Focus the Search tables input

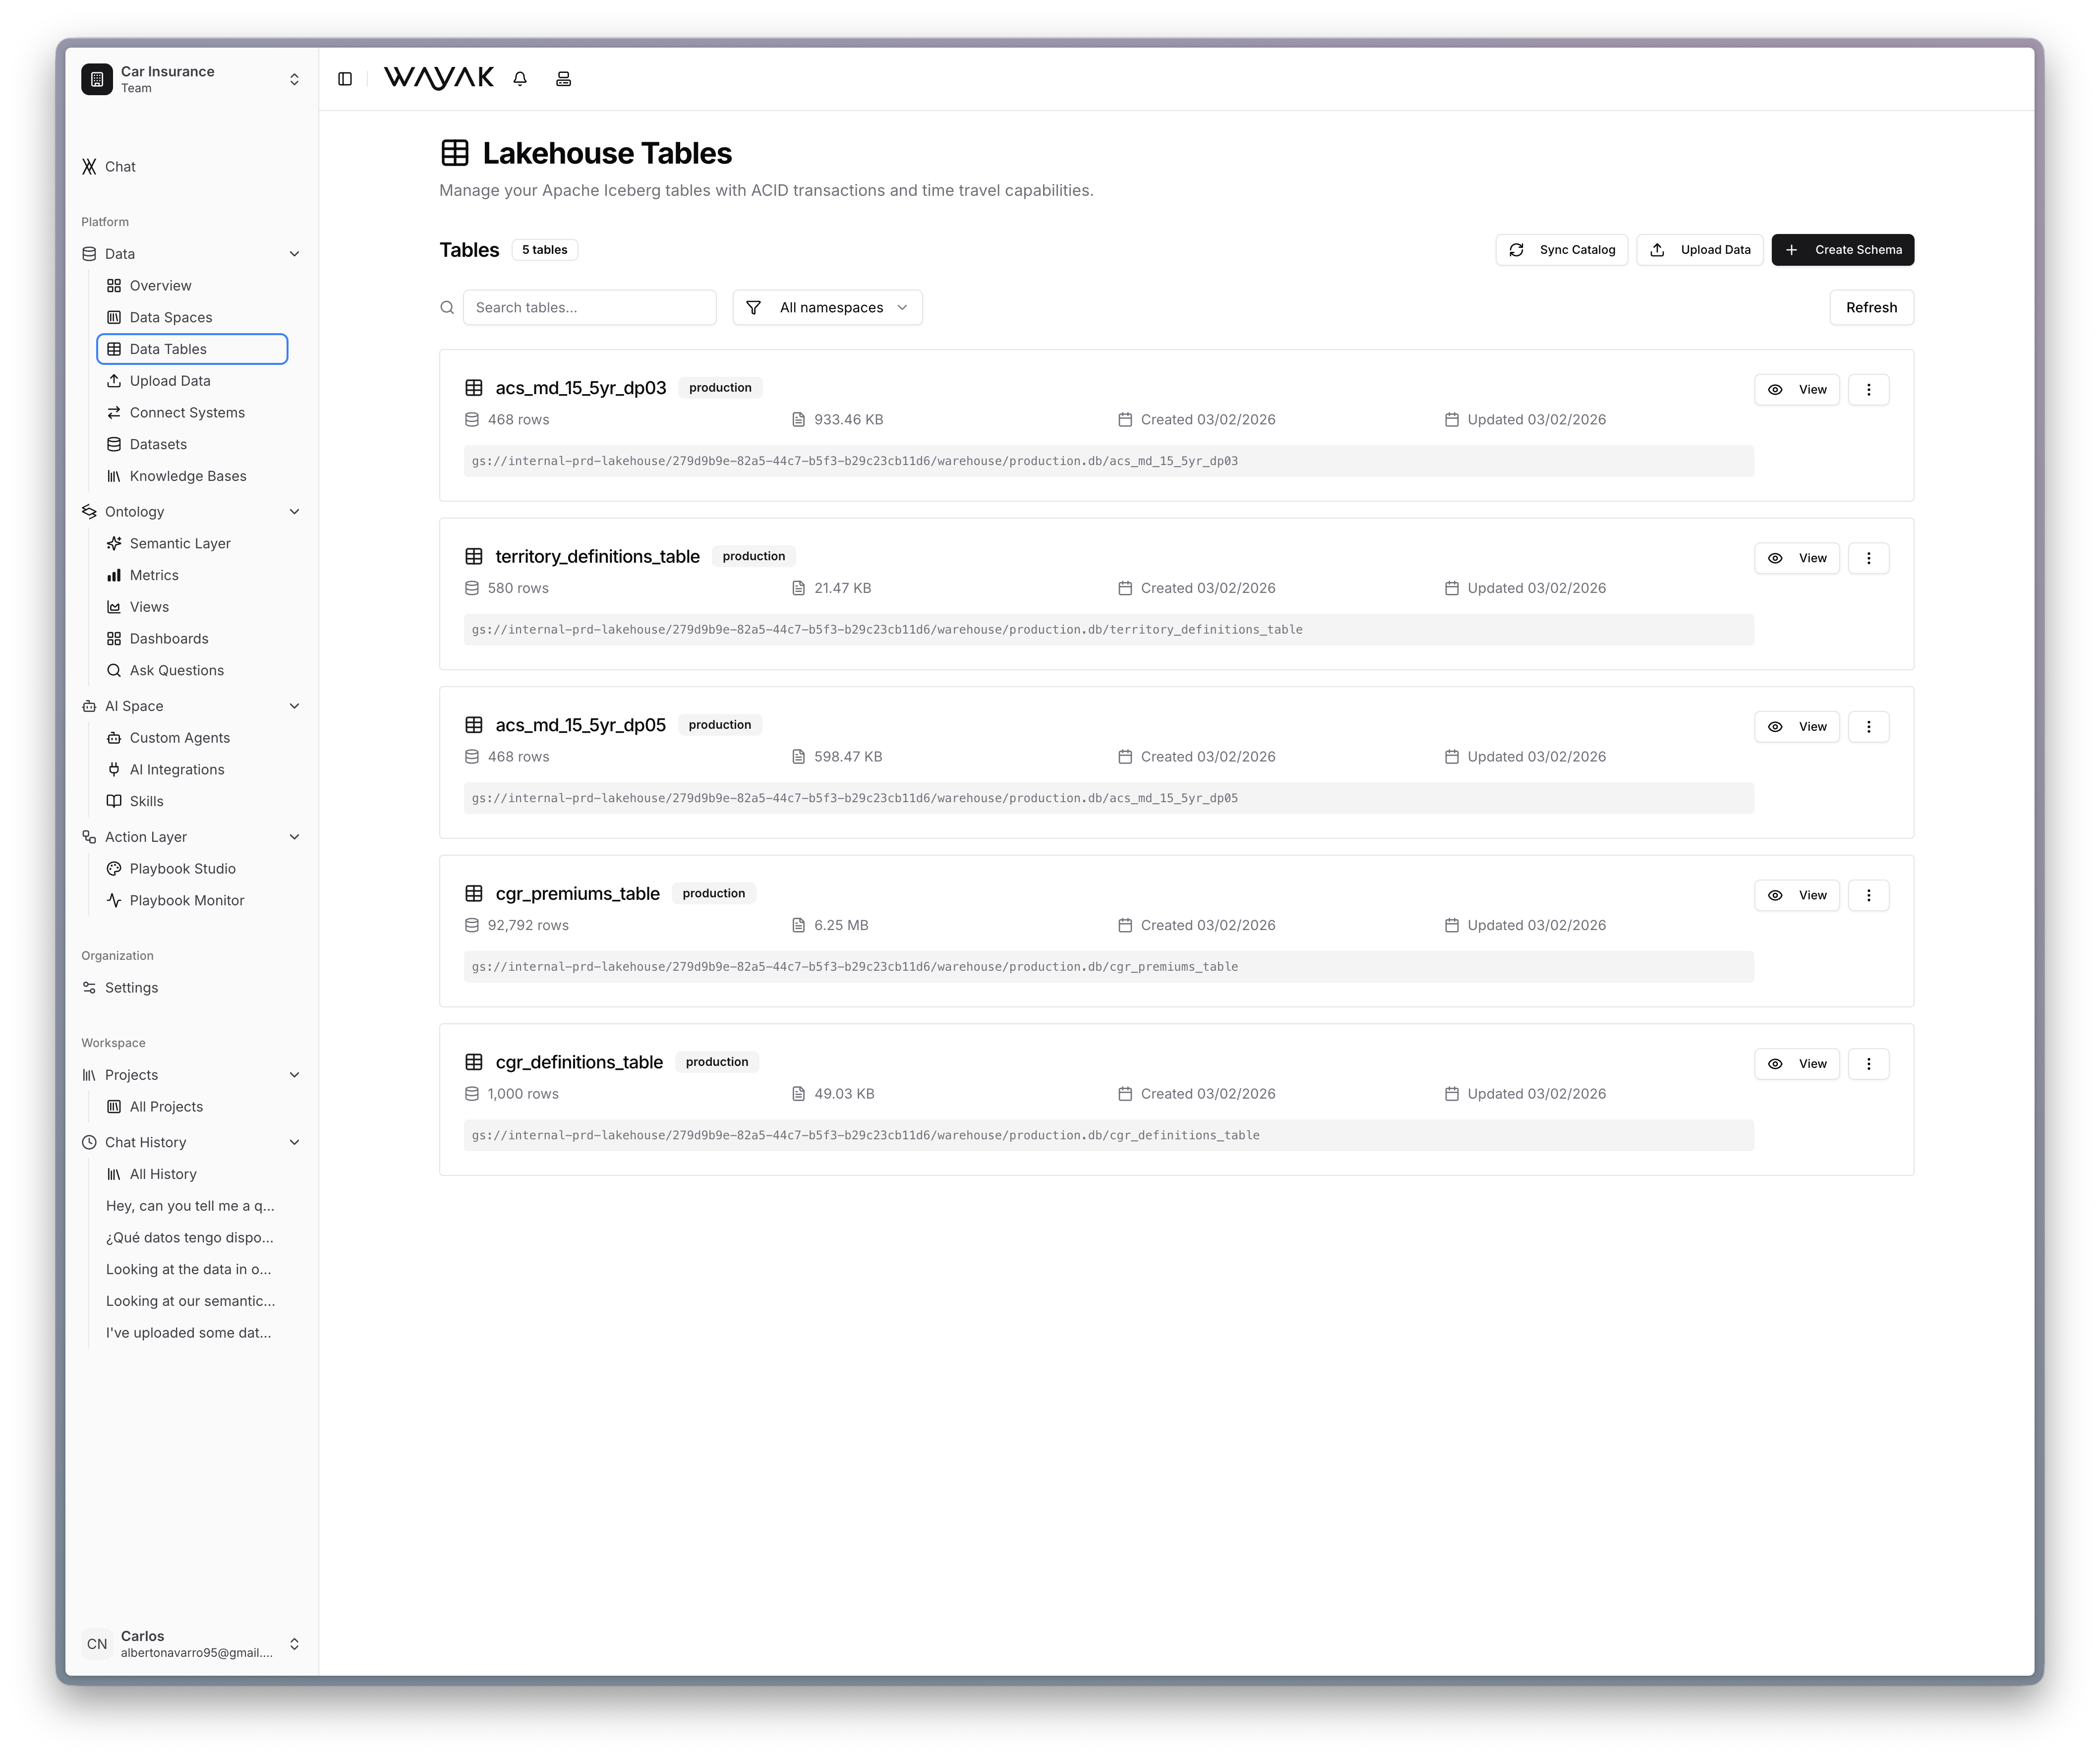point(590,308)
